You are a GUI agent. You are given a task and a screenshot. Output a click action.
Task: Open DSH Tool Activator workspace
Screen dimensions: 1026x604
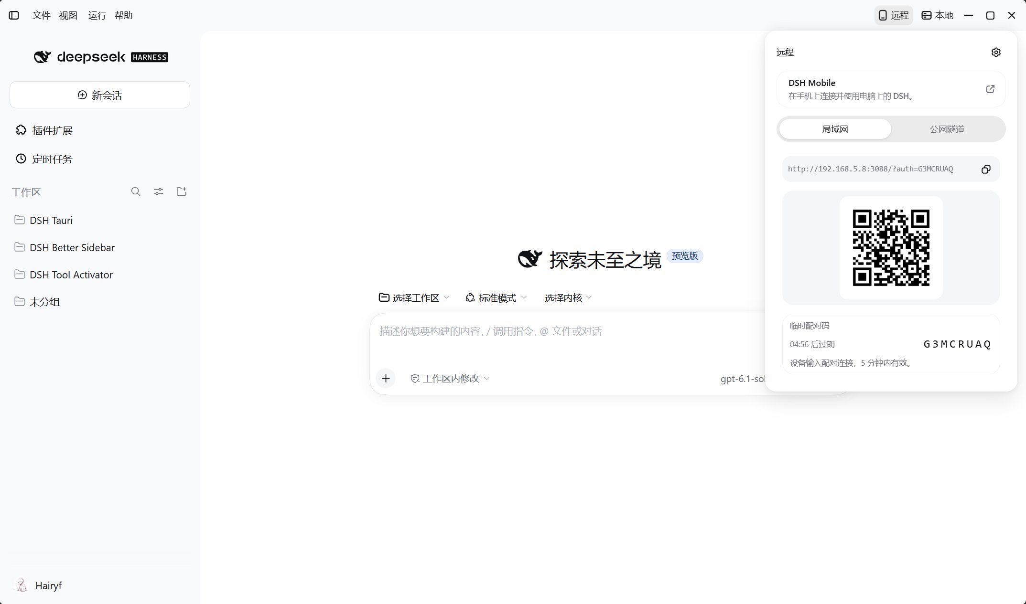pos(100,275)
